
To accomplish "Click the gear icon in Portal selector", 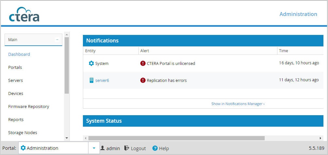I will (23, 148).
